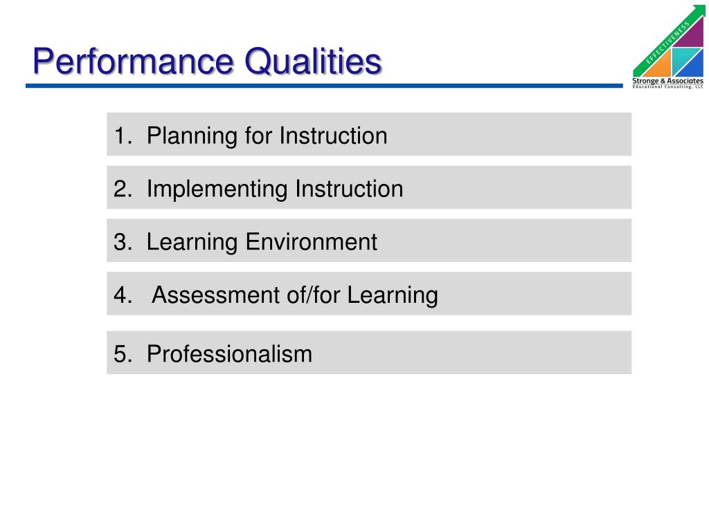Image resolution: width=709 pixels, height=531 pixels.
Task: Select the Learning Environment item
Action: (369, 241)
